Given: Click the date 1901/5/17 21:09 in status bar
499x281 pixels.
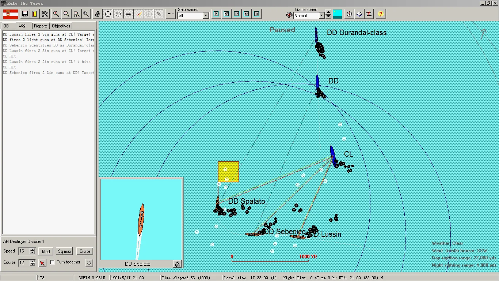Looking at the screenshot, I should (127, 278).
